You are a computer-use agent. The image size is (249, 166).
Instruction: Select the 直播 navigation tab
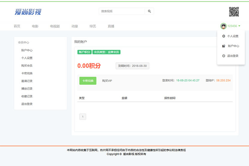(x=111, y=26)
